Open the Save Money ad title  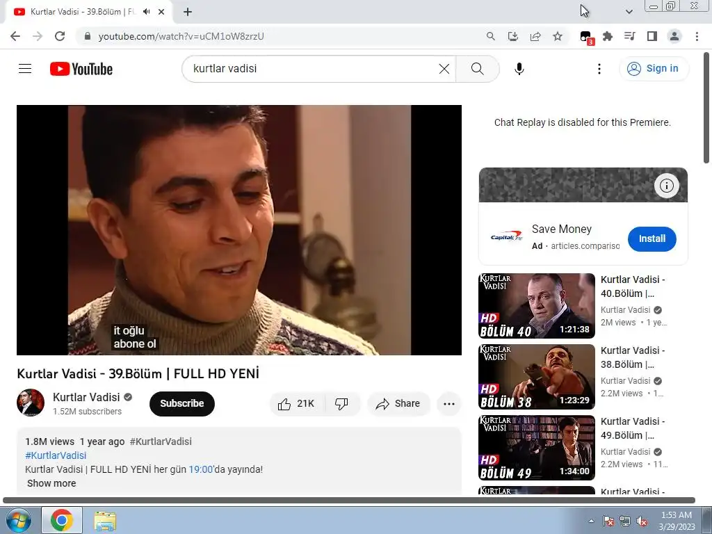pyautogui.click(x=562, y=229)
